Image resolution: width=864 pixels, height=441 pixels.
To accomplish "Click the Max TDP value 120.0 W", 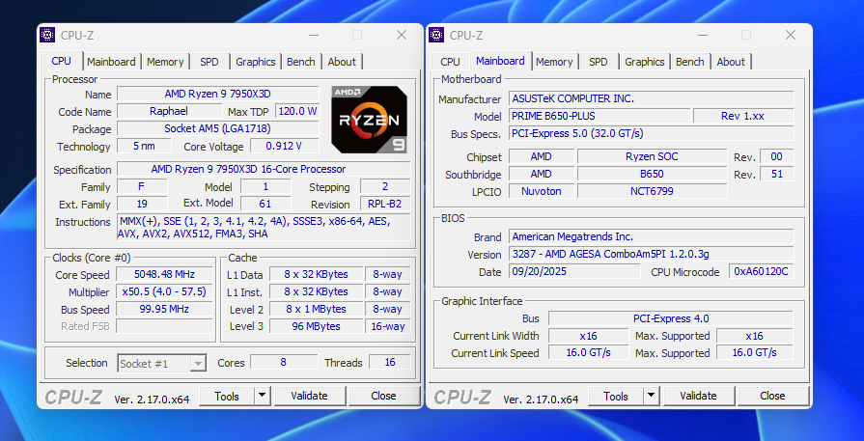I will [297, 111].
